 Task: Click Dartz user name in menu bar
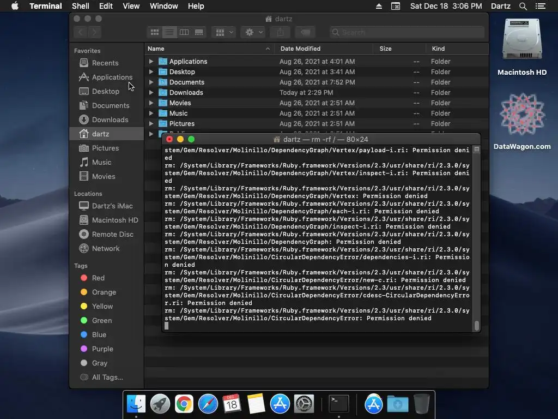pos(500,6)
